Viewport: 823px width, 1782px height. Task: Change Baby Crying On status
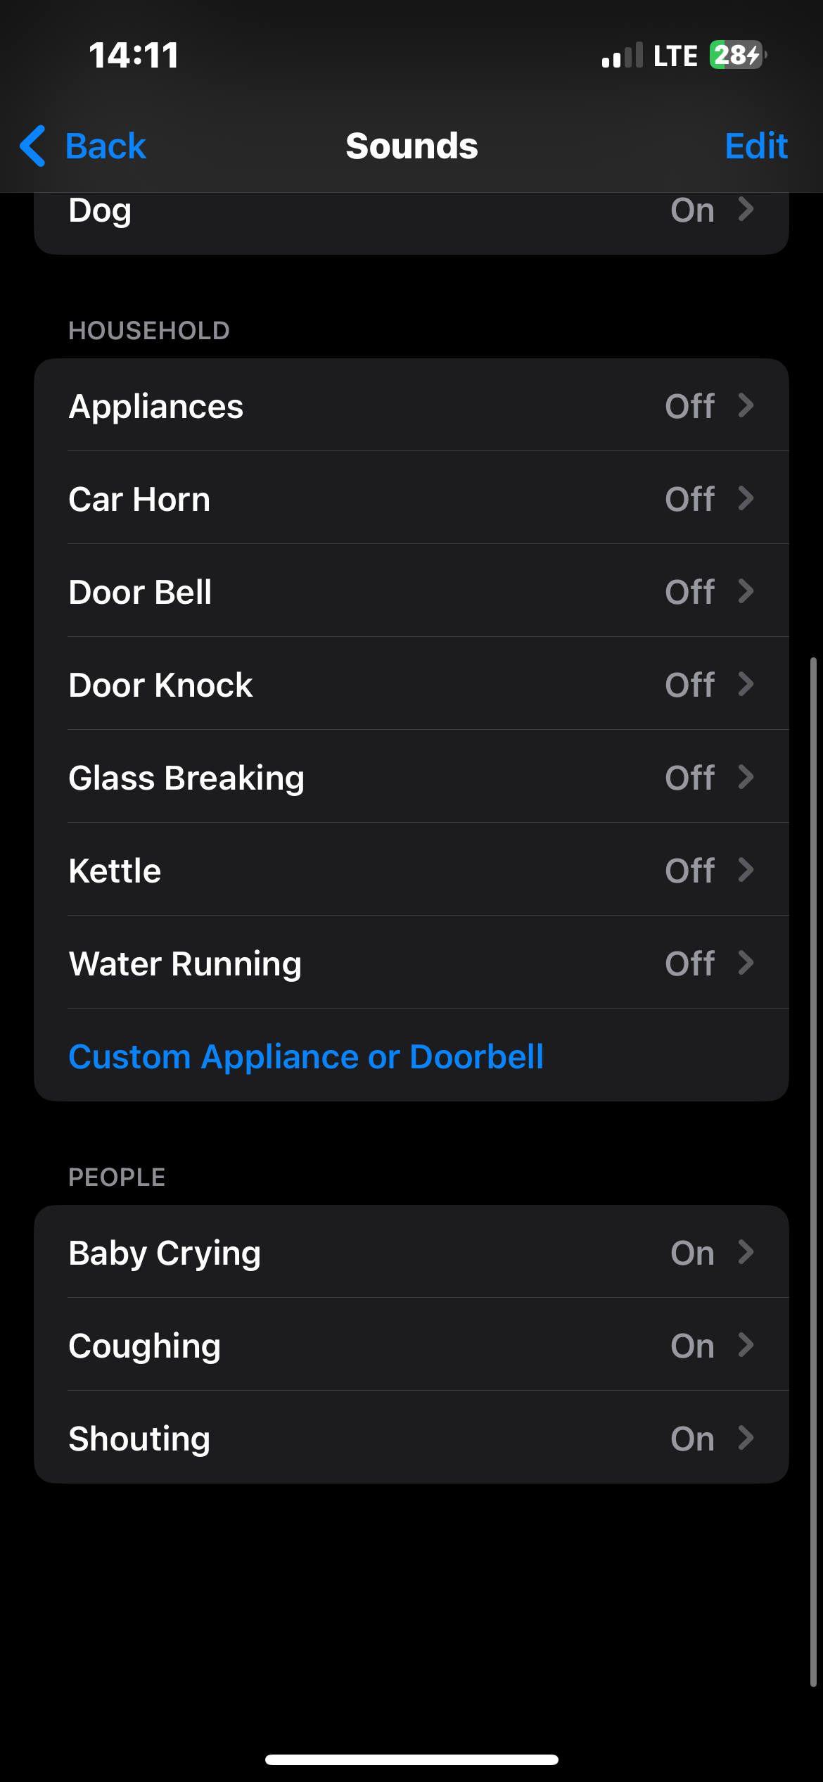pyautogui.click(x=692, y=1253)
